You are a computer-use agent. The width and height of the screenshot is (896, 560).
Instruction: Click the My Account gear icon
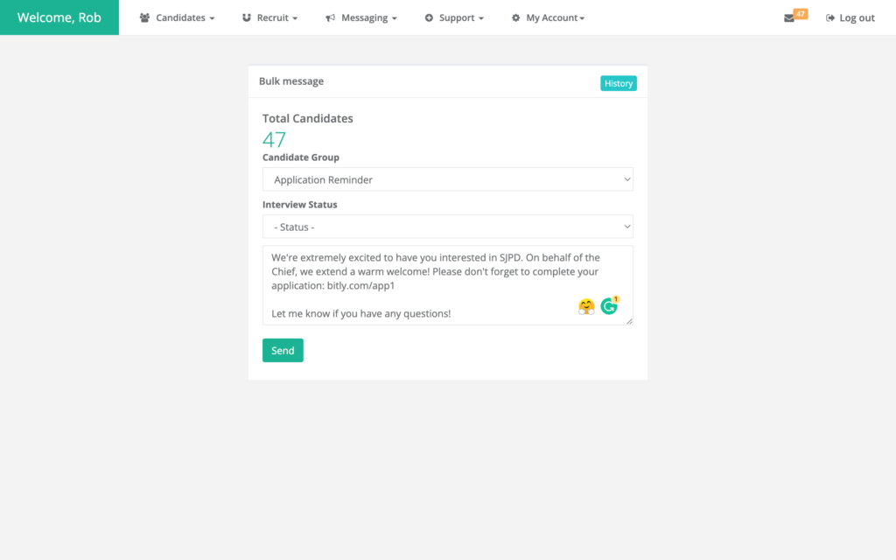pos(515,17)
